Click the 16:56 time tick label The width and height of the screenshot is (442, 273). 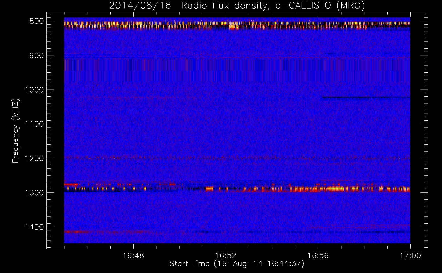(318, 256)
